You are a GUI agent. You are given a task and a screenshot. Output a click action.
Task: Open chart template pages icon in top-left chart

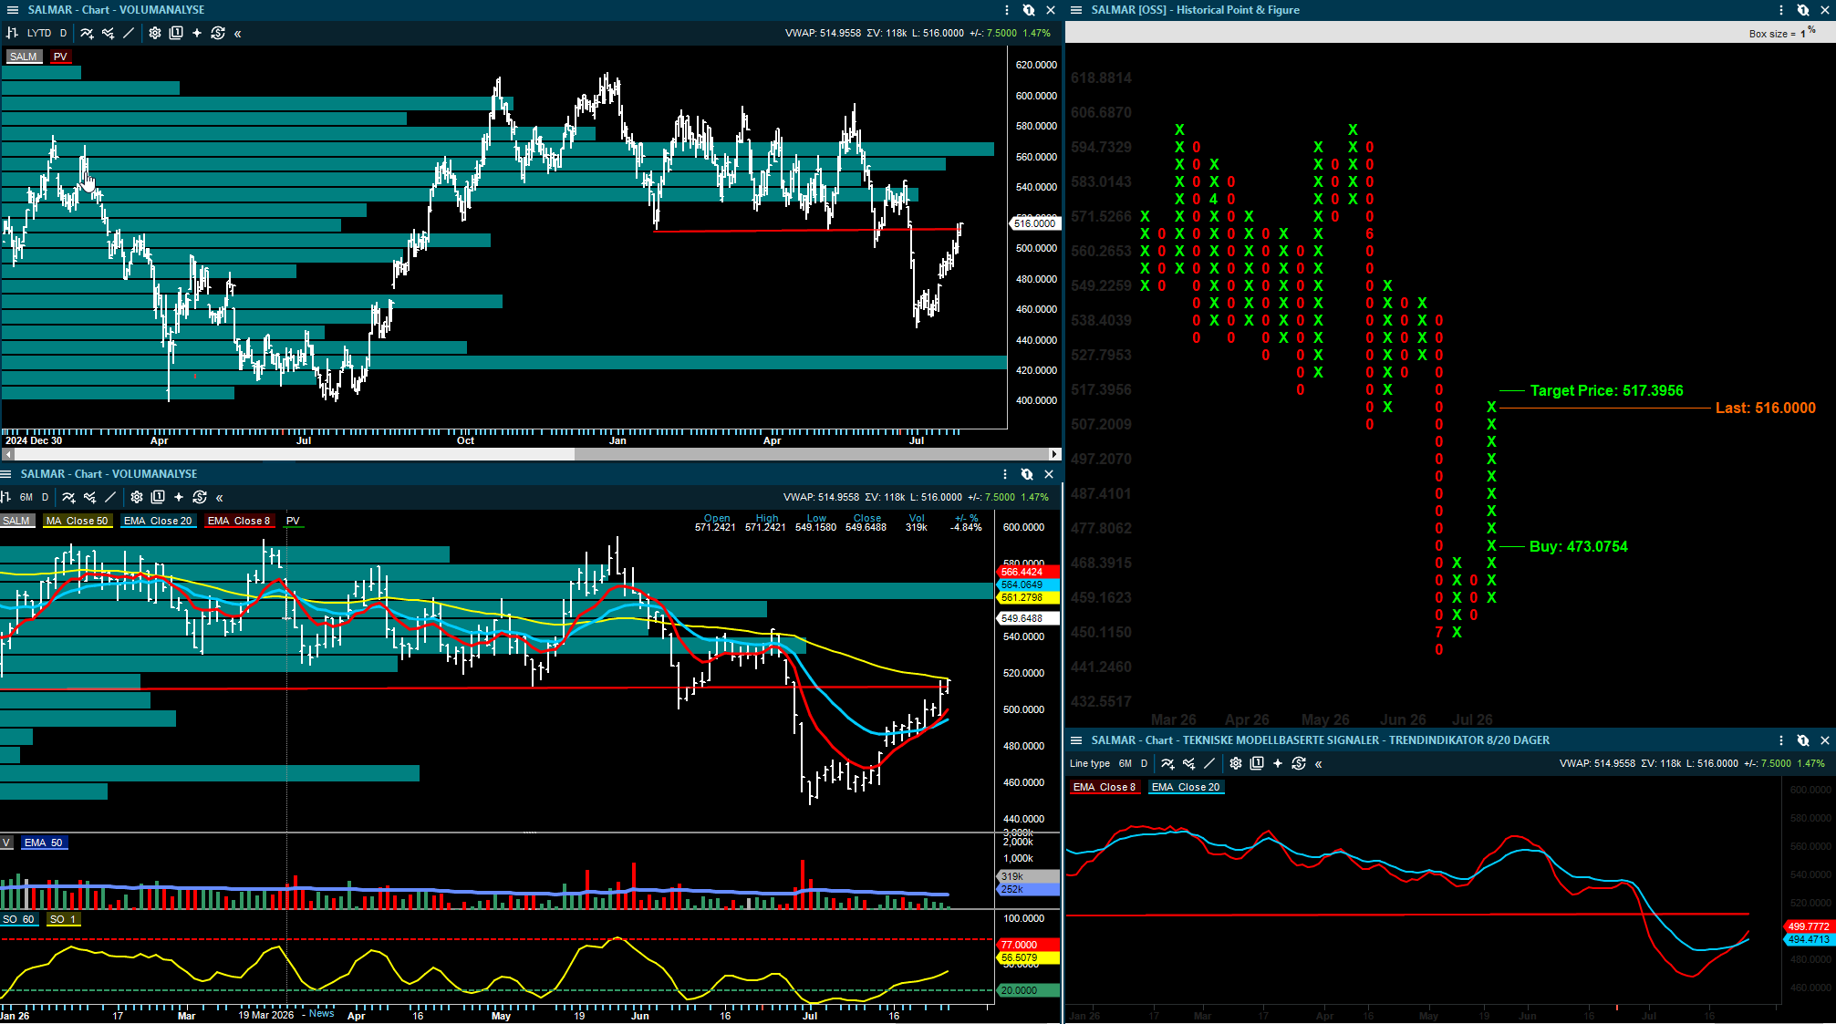coord(176,33)
